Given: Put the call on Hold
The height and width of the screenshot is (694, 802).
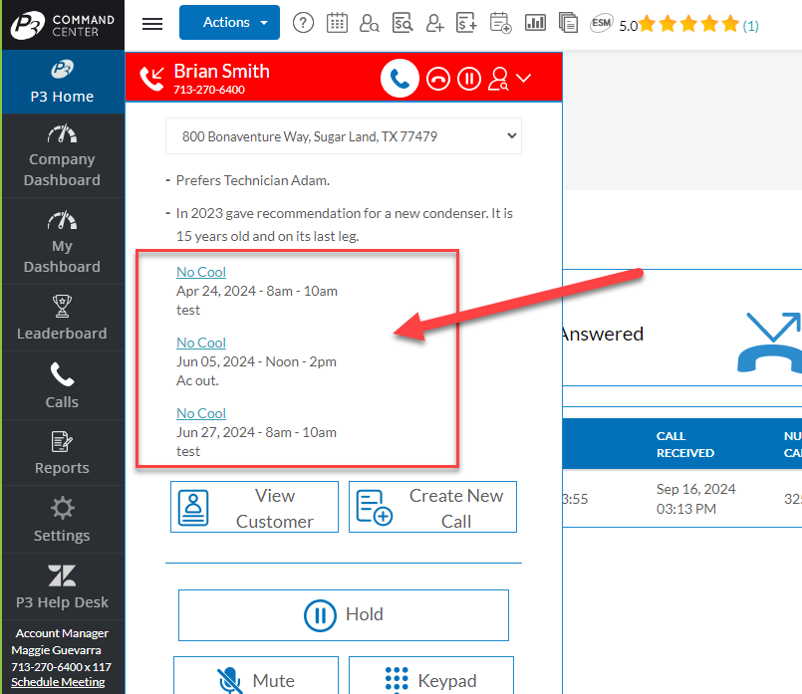Looking at the screenshot, I should (x=344, y=614).
